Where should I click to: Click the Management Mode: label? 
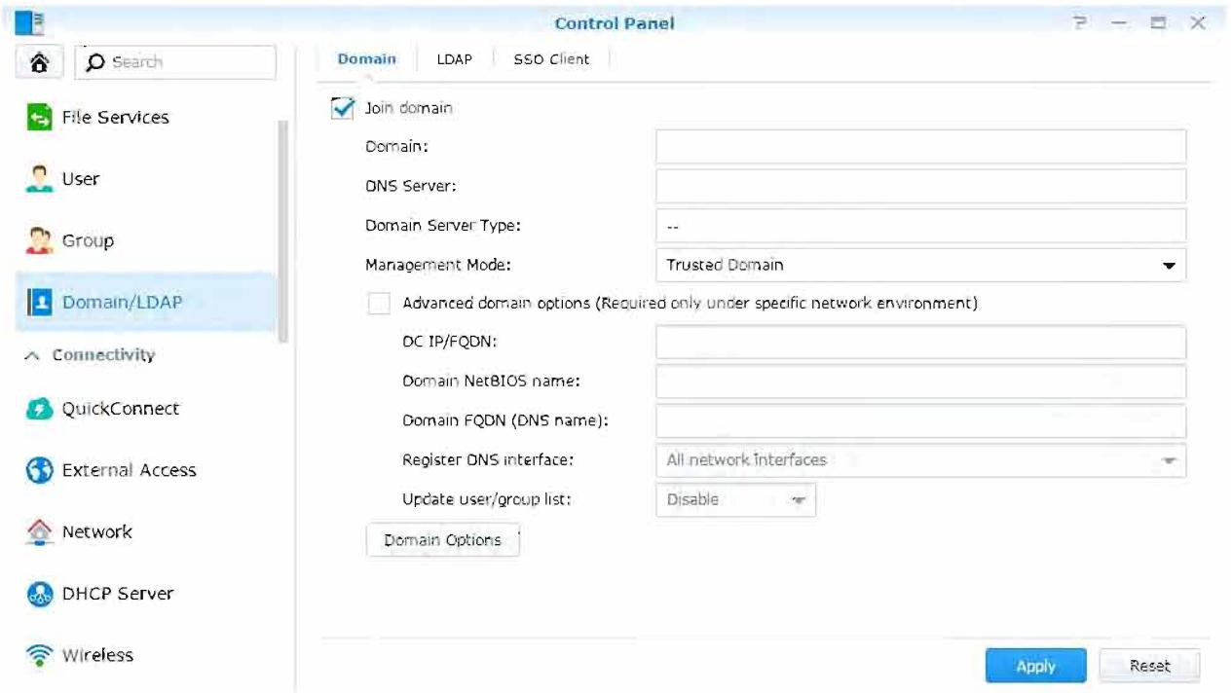click(x=437, y=265)
